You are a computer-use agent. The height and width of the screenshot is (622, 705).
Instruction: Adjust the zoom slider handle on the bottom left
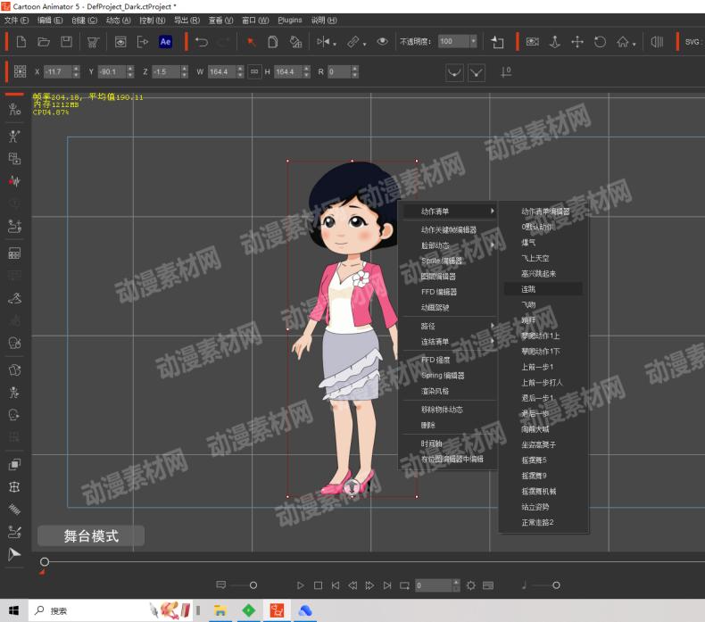click(x=253, y=585)
